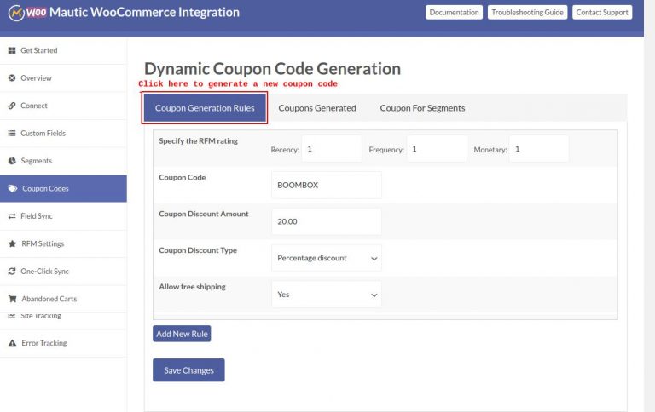Switch to Coupon For Segments tab

tap(422, 108)
